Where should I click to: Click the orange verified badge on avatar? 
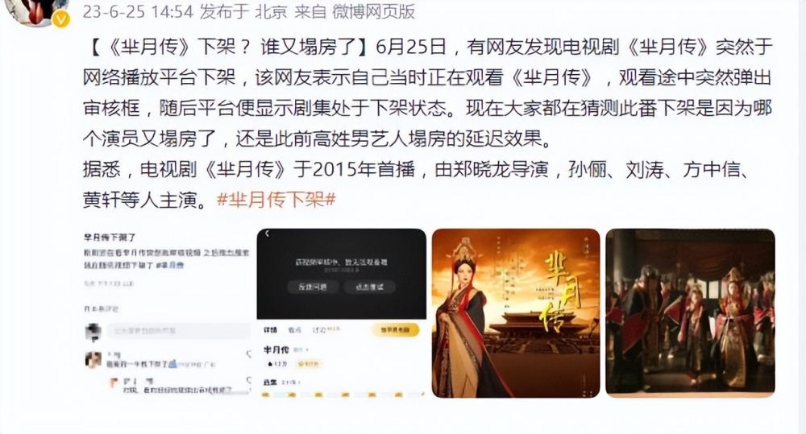tap(60, 19)
